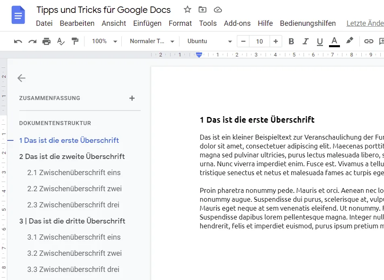Open the 100% zoom dropdown

[x=104, y=41]
